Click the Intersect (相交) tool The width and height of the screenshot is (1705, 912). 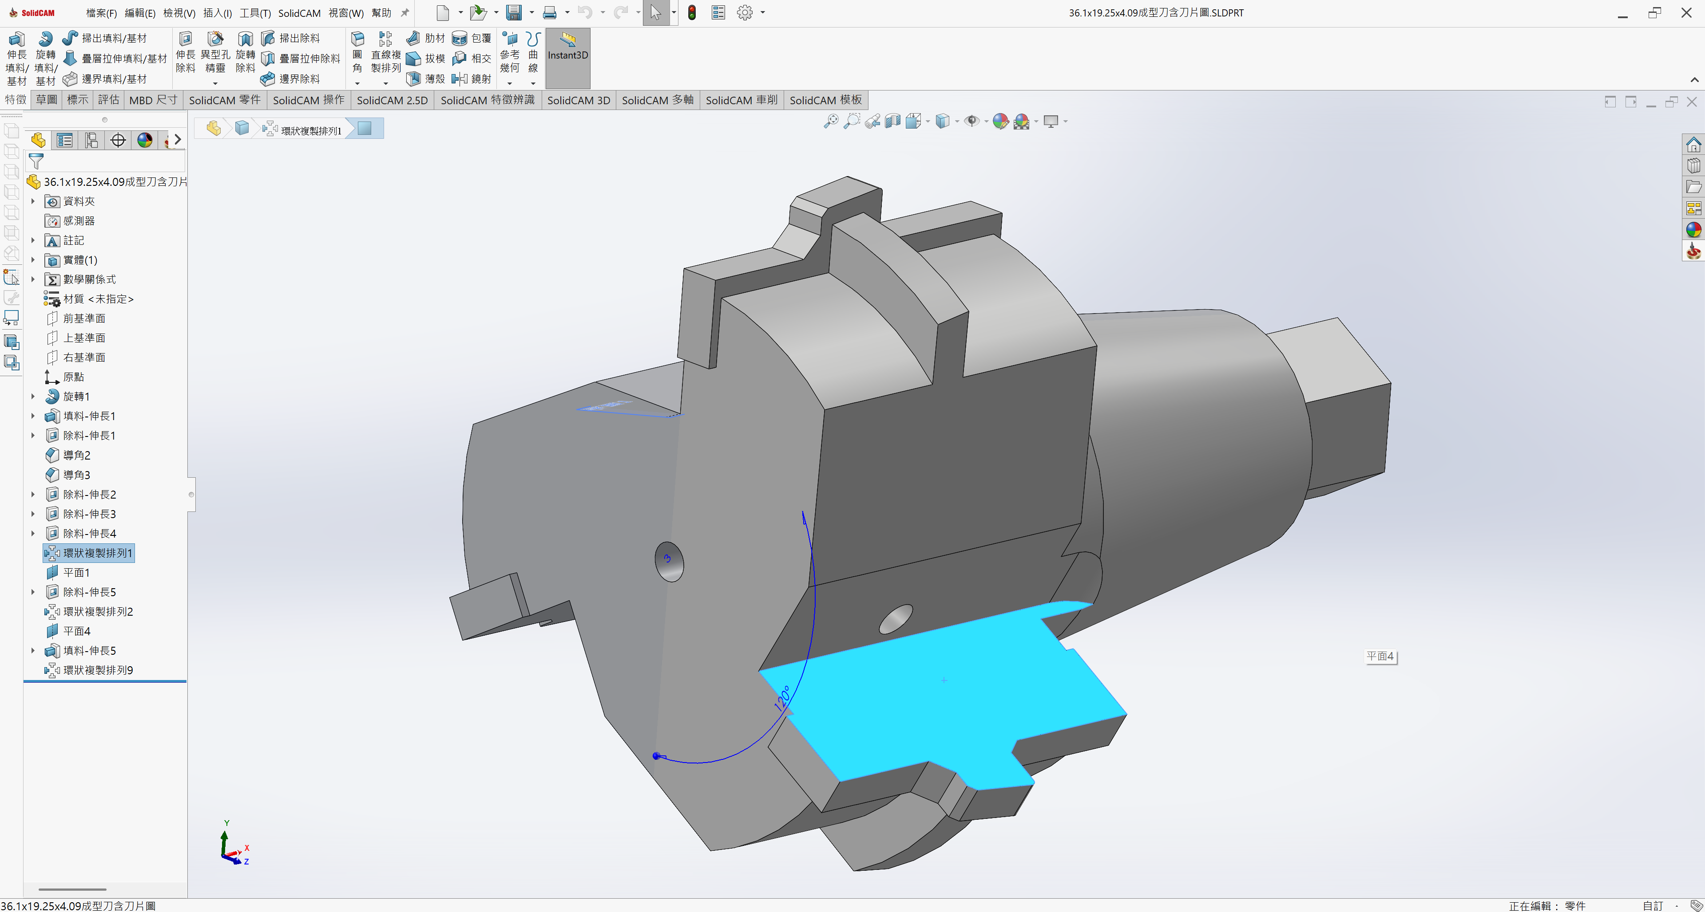(x=471, y=59)
